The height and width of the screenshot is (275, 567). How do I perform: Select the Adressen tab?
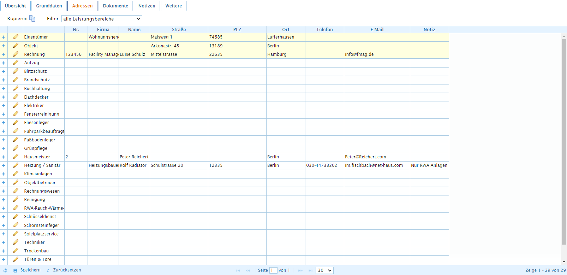point(82,6)
